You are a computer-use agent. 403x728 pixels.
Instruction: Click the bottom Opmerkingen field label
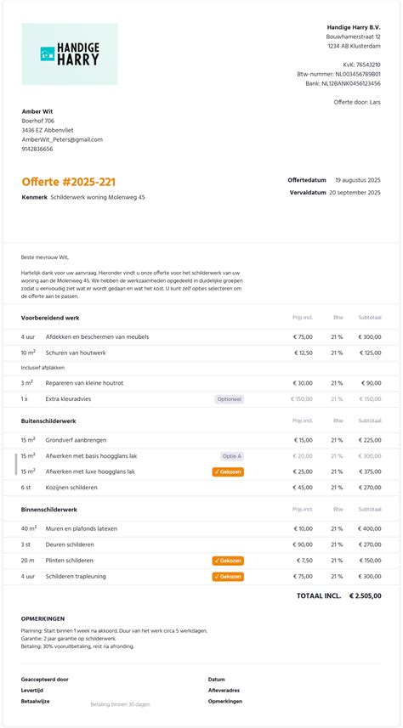(225, 702)
